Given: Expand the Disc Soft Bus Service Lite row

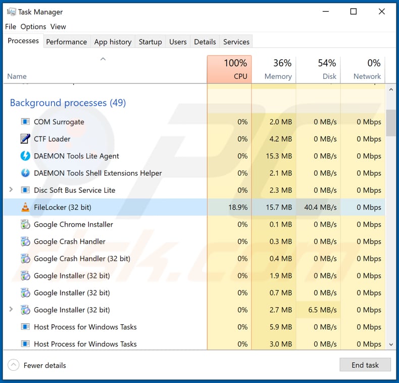Looking at the screenshot, I should [x=11, y=190].
